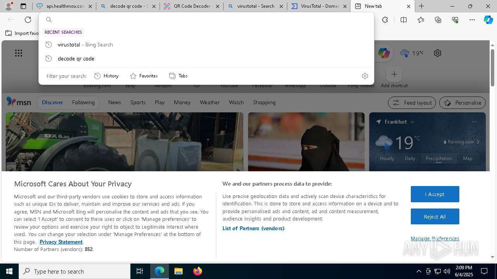Switch to the QR Code Decoder tab
This screenshot has height=279, width=497.
(191, 6)
